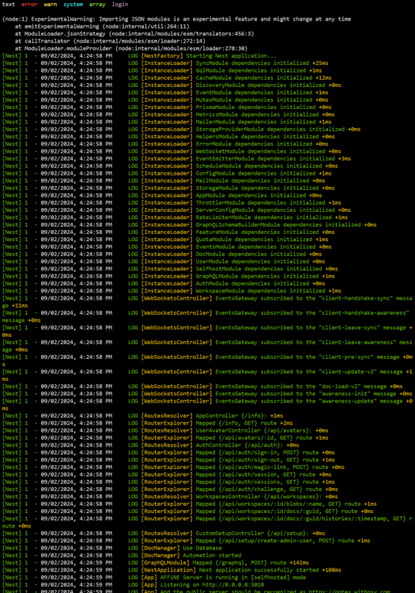
Task: Click "UserAvatarController {/api/avatars}" line
Action: point(262,431)
